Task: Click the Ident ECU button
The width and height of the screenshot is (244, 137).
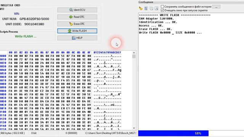Action: pyautogui.click(x=77, y=10)
